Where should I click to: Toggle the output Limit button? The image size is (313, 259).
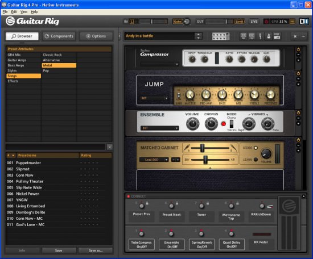(x=240, y=22)
